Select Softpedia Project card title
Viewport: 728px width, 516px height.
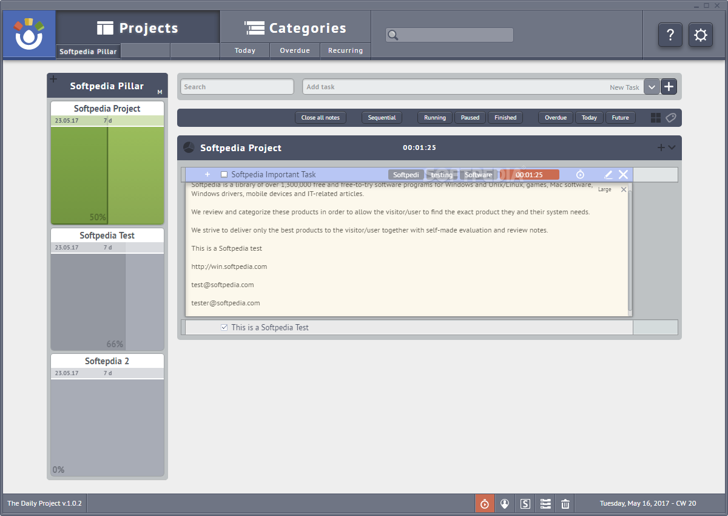tap(107, 109)
